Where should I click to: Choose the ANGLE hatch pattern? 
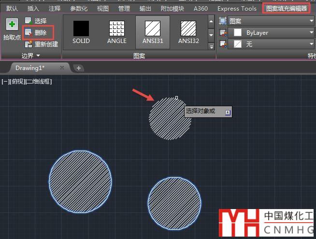click(116, 32)
